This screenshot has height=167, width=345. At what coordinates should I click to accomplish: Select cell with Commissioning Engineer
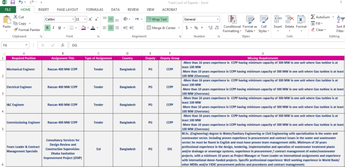23,122
